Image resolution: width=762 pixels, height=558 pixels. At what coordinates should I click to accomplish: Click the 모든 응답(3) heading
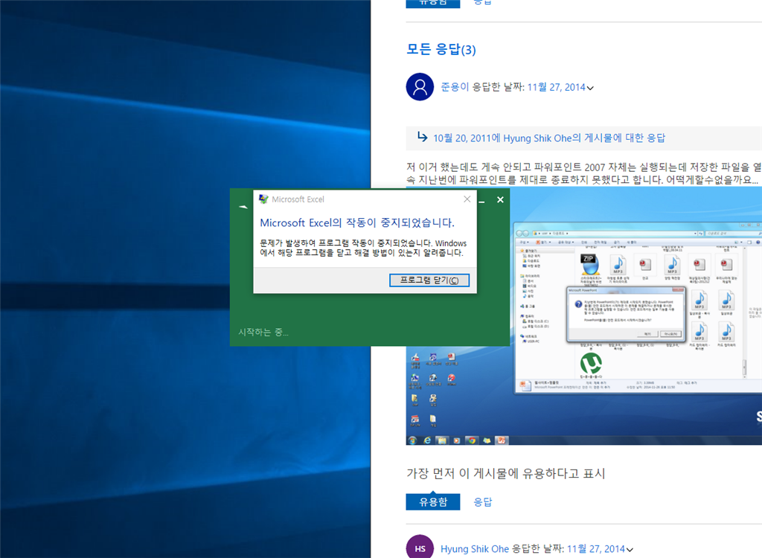[441, 50]
